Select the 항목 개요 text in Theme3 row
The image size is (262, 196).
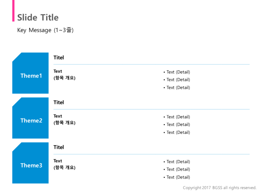click(65, 168)
